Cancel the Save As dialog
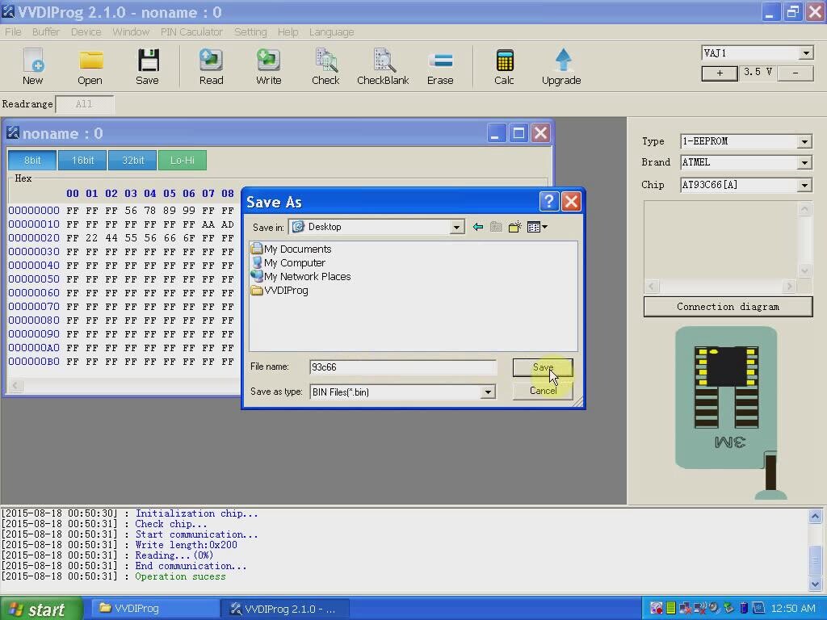 542,390
